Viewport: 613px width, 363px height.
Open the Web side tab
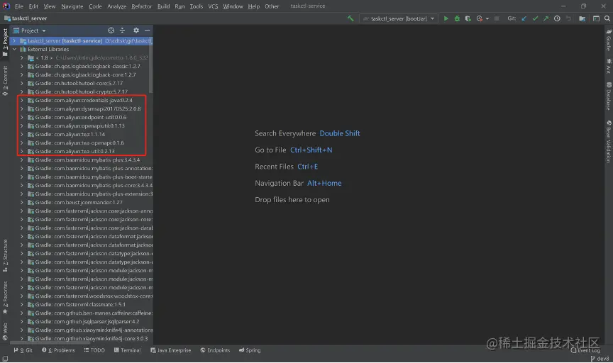click(5, 331)
